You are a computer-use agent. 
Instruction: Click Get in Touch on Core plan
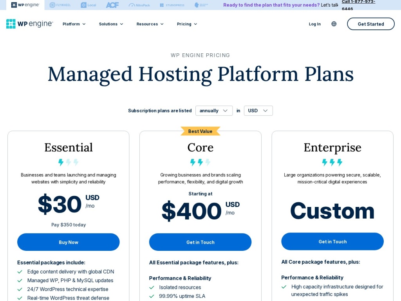tap(200, 242)
